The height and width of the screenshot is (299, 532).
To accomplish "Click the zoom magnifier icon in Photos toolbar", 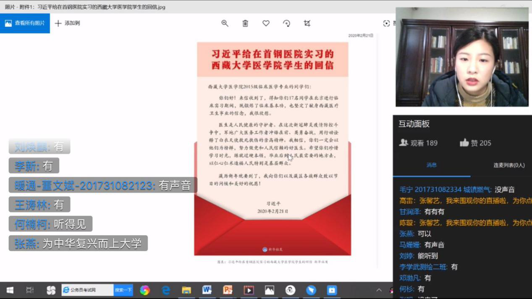I will click(x=225, y=23).
